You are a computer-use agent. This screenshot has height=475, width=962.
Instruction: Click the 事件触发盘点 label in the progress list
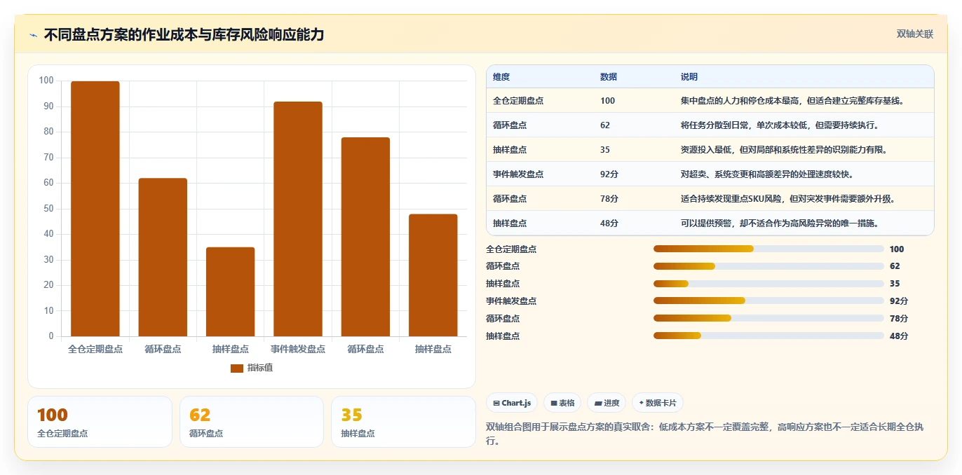click(x=511, y=301)
